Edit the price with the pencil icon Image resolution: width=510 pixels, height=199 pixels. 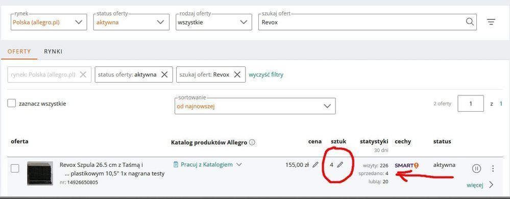pyautogui.click(x=315, y=165)
